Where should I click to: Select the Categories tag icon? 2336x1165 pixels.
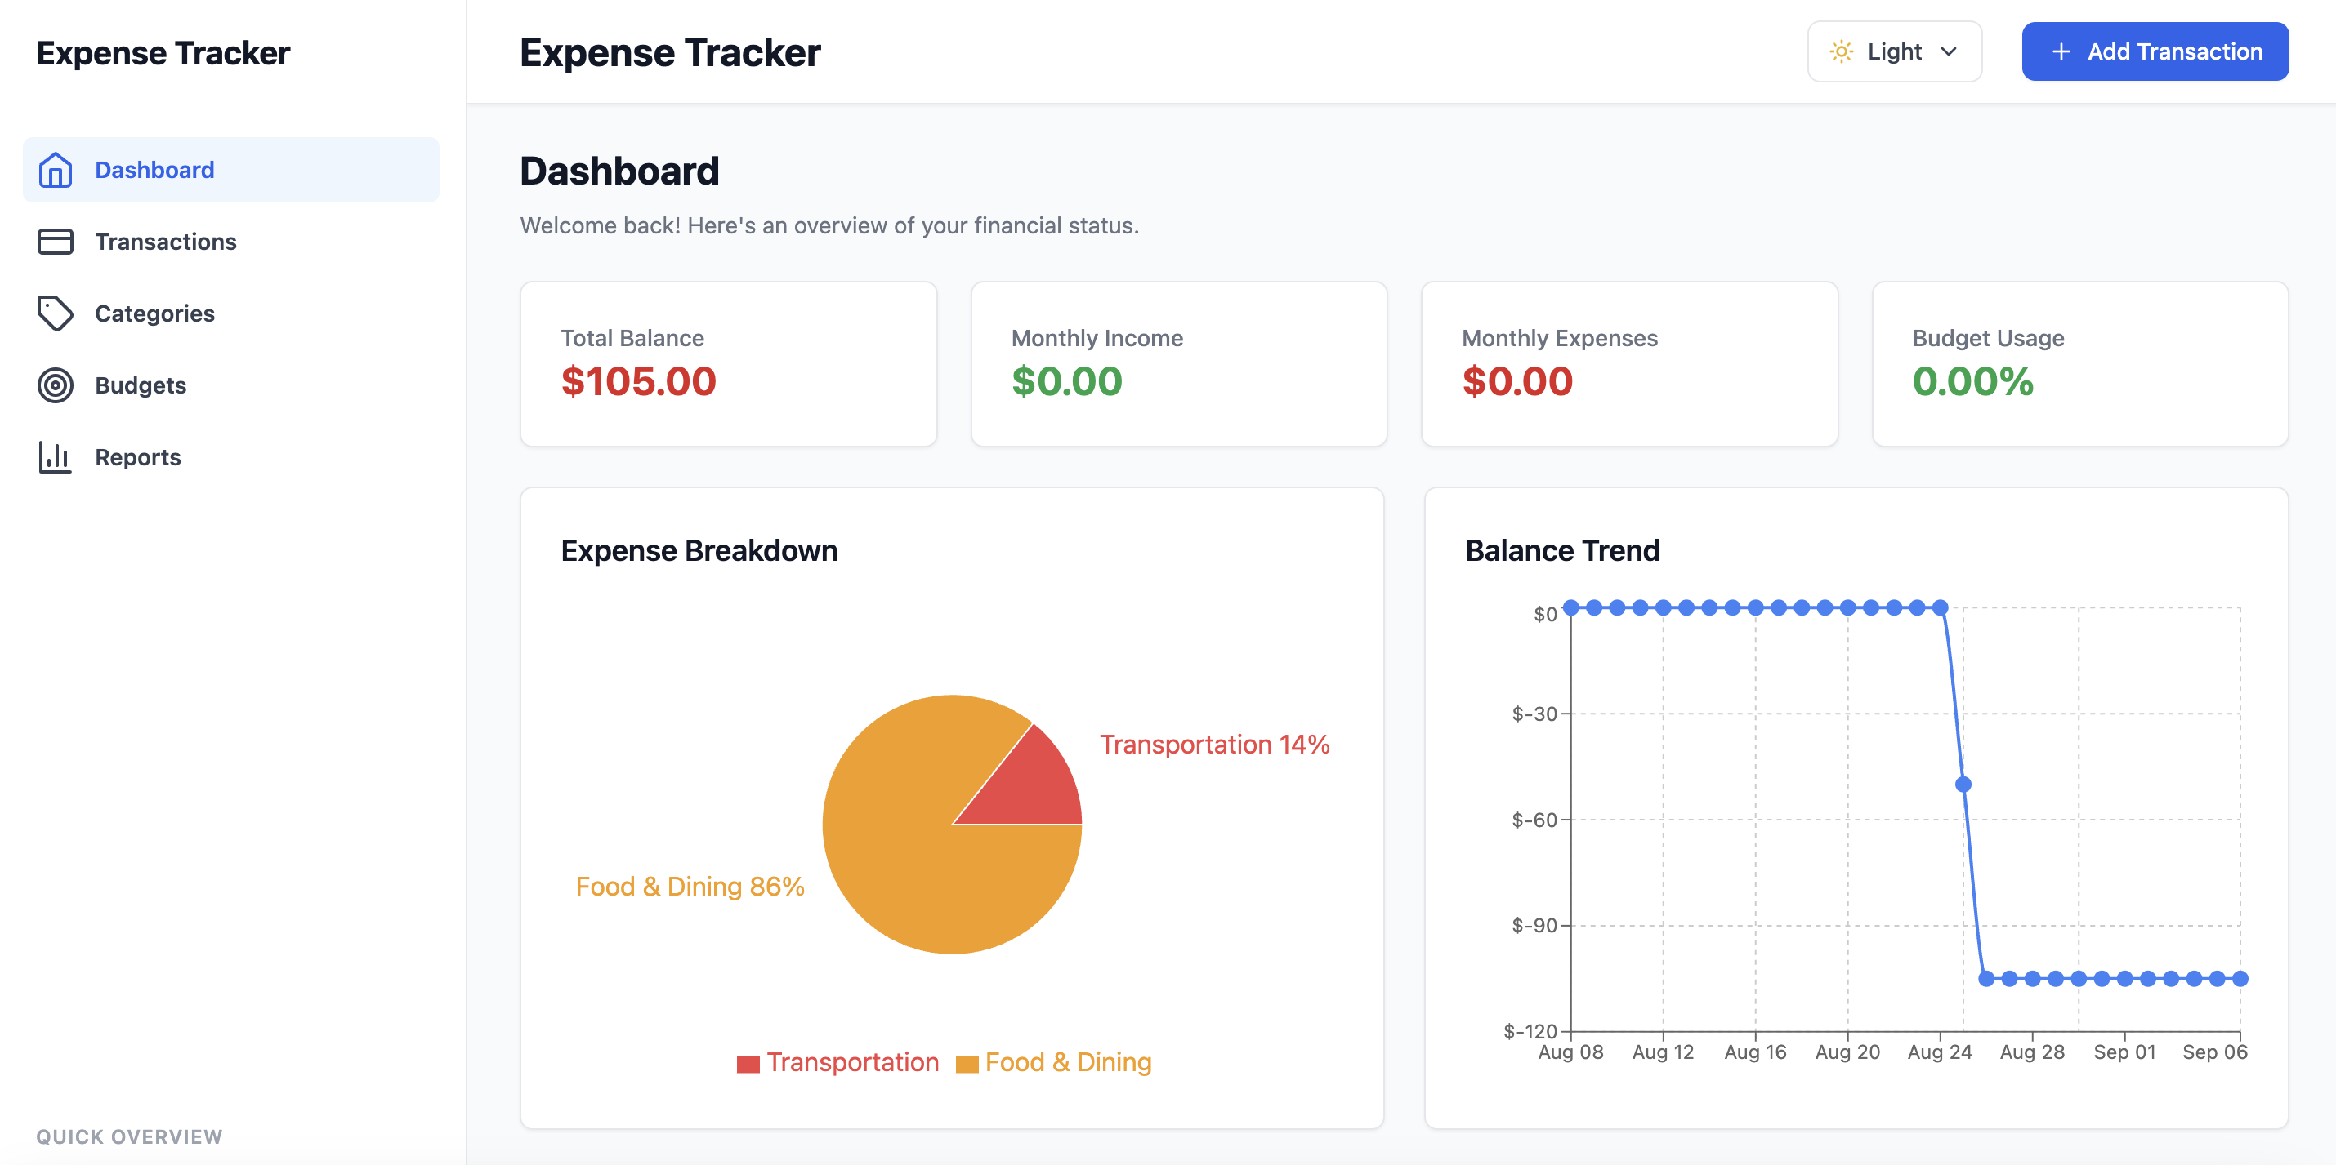55,313
